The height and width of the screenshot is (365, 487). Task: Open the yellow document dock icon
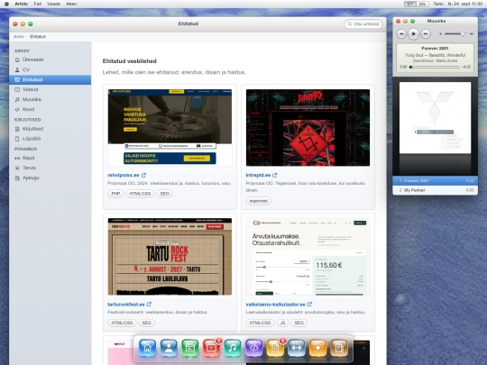click(x=275, y=348)
